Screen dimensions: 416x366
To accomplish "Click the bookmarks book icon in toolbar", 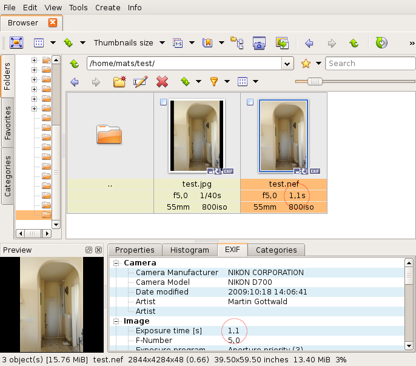I will 207,42.
